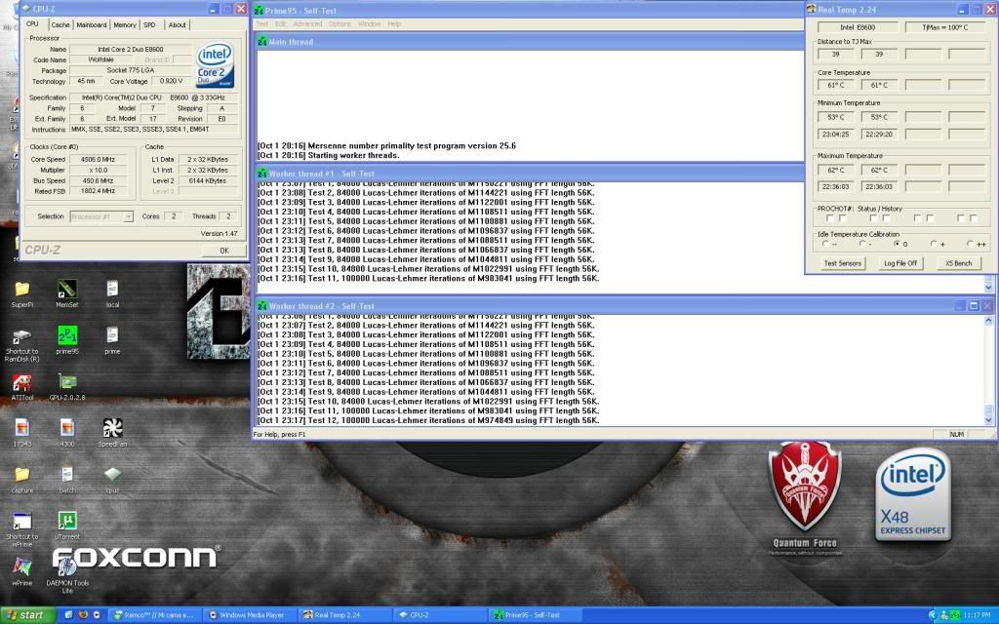The width and height of the screenshot is (999, 624).
Task: Launch the MemSet desktop shortcut
Action: click(67, 289)
